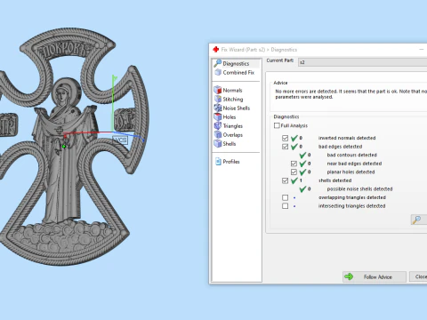Open the Diagnostics page in sidebar
The width and height of the screenshot is (427, 320).
click(x=236, y=63)
